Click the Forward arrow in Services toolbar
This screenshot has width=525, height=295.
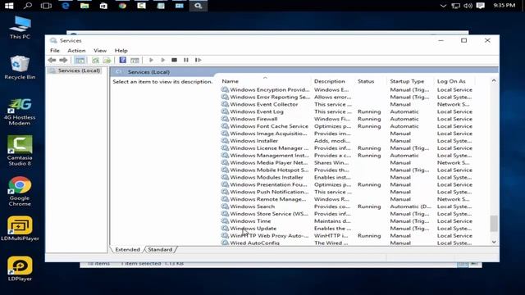(x=63, y=60)
